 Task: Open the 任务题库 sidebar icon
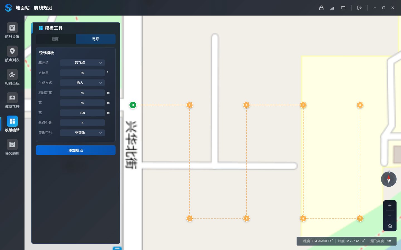(x=12, y=147)
